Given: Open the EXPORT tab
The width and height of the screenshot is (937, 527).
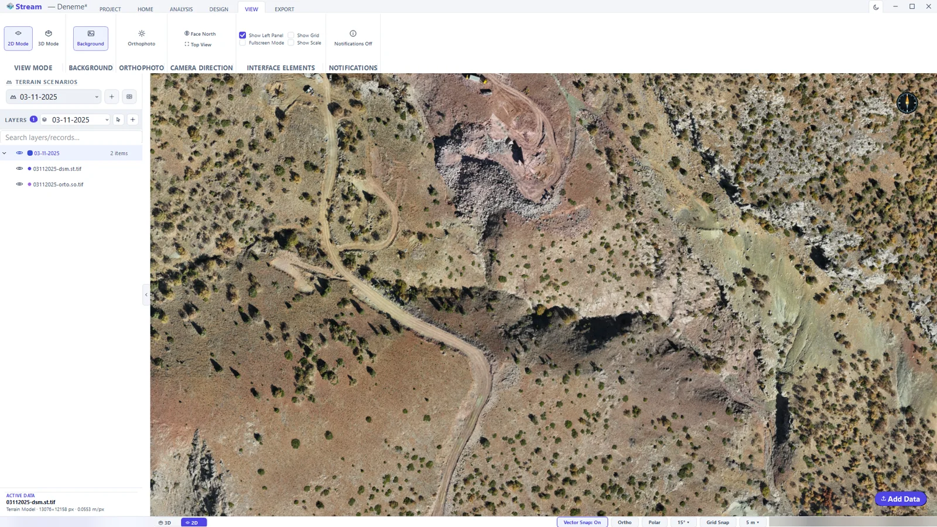Looking at the screenshot, I should (x=285, y=9).
